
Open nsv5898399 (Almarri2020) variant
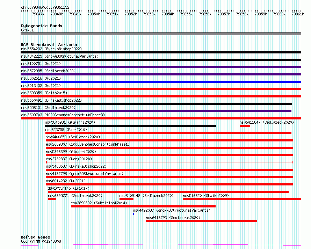[x=71, y=152]
